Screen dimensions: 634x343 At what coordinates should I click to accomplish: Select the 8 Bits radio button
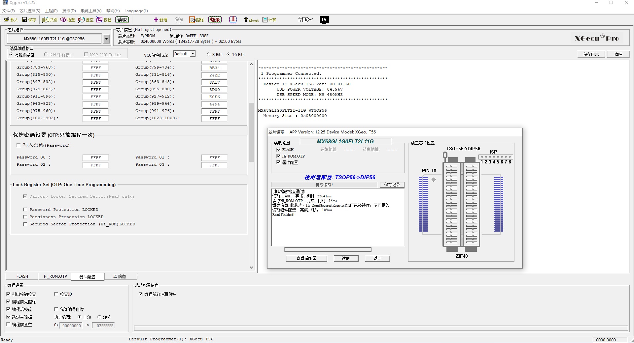(x=208, y=54)
